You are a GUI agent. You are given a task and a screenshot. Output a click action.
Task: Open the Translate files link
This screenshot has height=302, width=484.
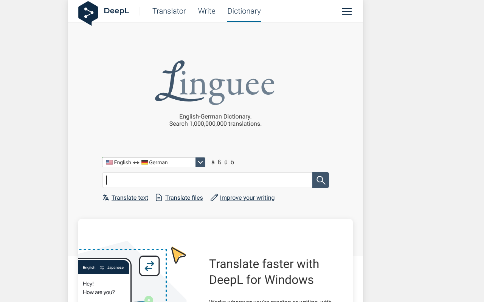click(x=184, y=197)
